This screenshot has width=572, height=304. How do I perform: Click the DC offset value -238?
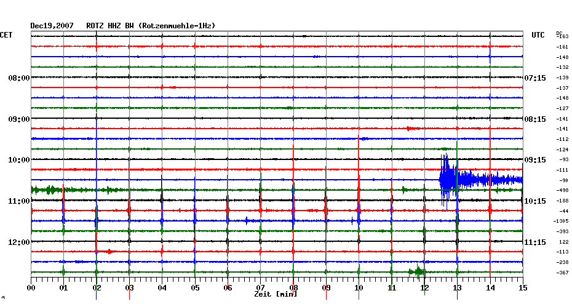(x=562, y=262)
